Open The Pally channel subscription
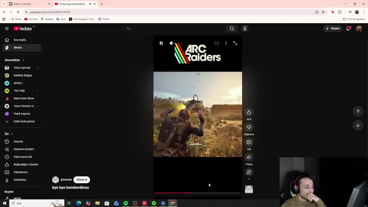This screenshot has height=207, width=368. click(22, 91)
